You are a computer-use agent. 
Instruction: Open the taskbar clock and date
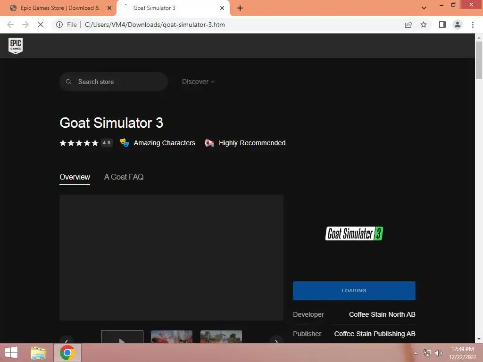pos(462,353)
